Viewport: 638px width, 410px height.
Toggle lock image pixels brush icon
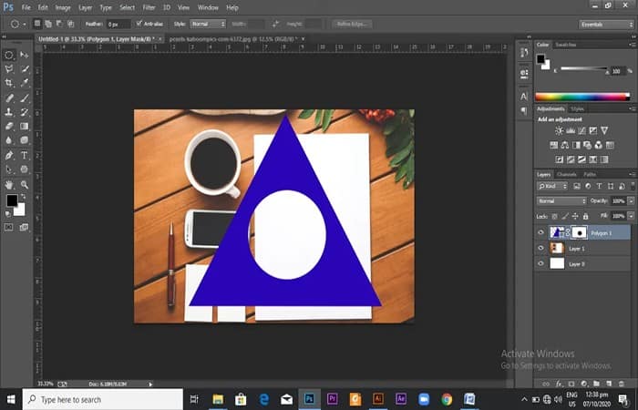click(565, 217)
